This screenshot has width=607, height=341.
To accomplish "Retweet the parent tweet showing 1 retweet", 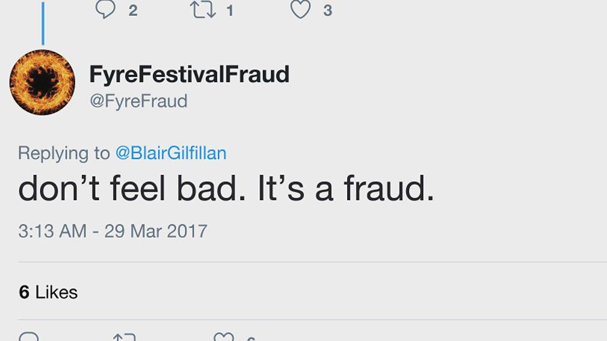I will click(203, 9).
